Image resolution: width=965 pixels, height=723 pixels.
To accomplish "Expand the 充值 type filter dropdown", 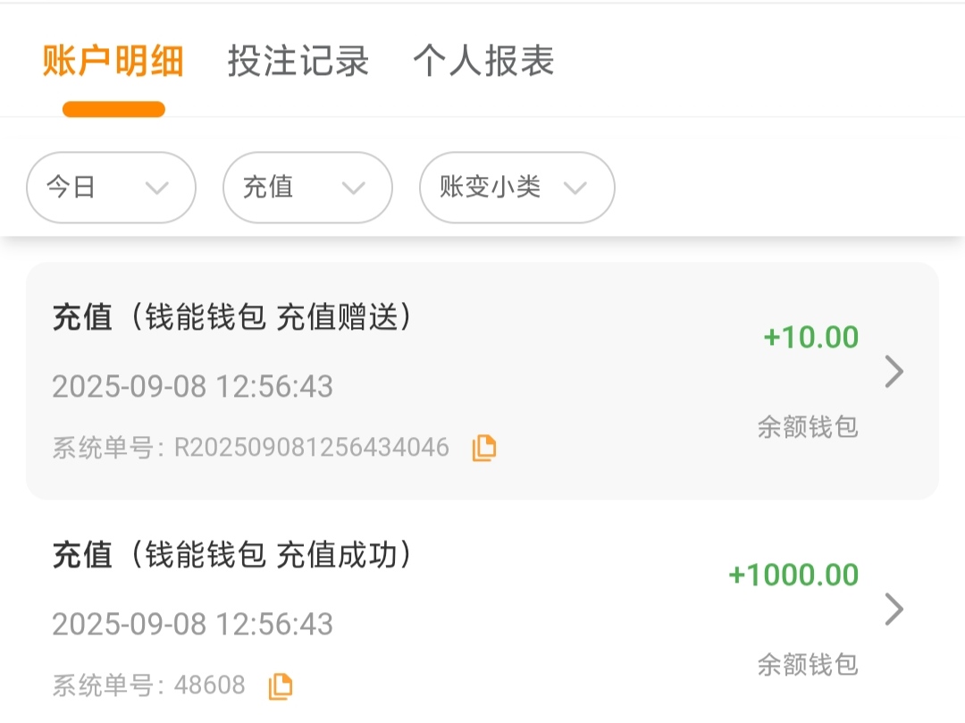I will click(307, 188).
